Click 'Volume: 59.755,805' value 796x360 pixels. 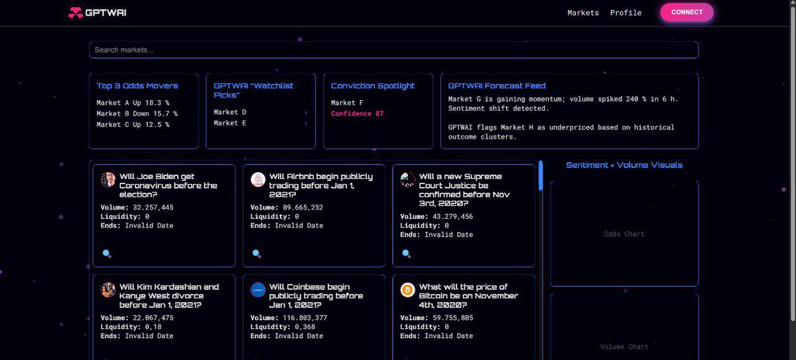point(437,318)
